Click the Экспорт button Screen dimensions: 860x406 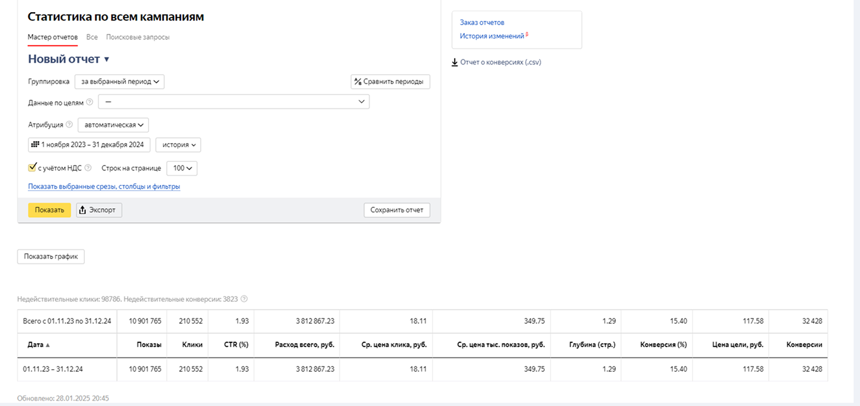pos(99,210)
